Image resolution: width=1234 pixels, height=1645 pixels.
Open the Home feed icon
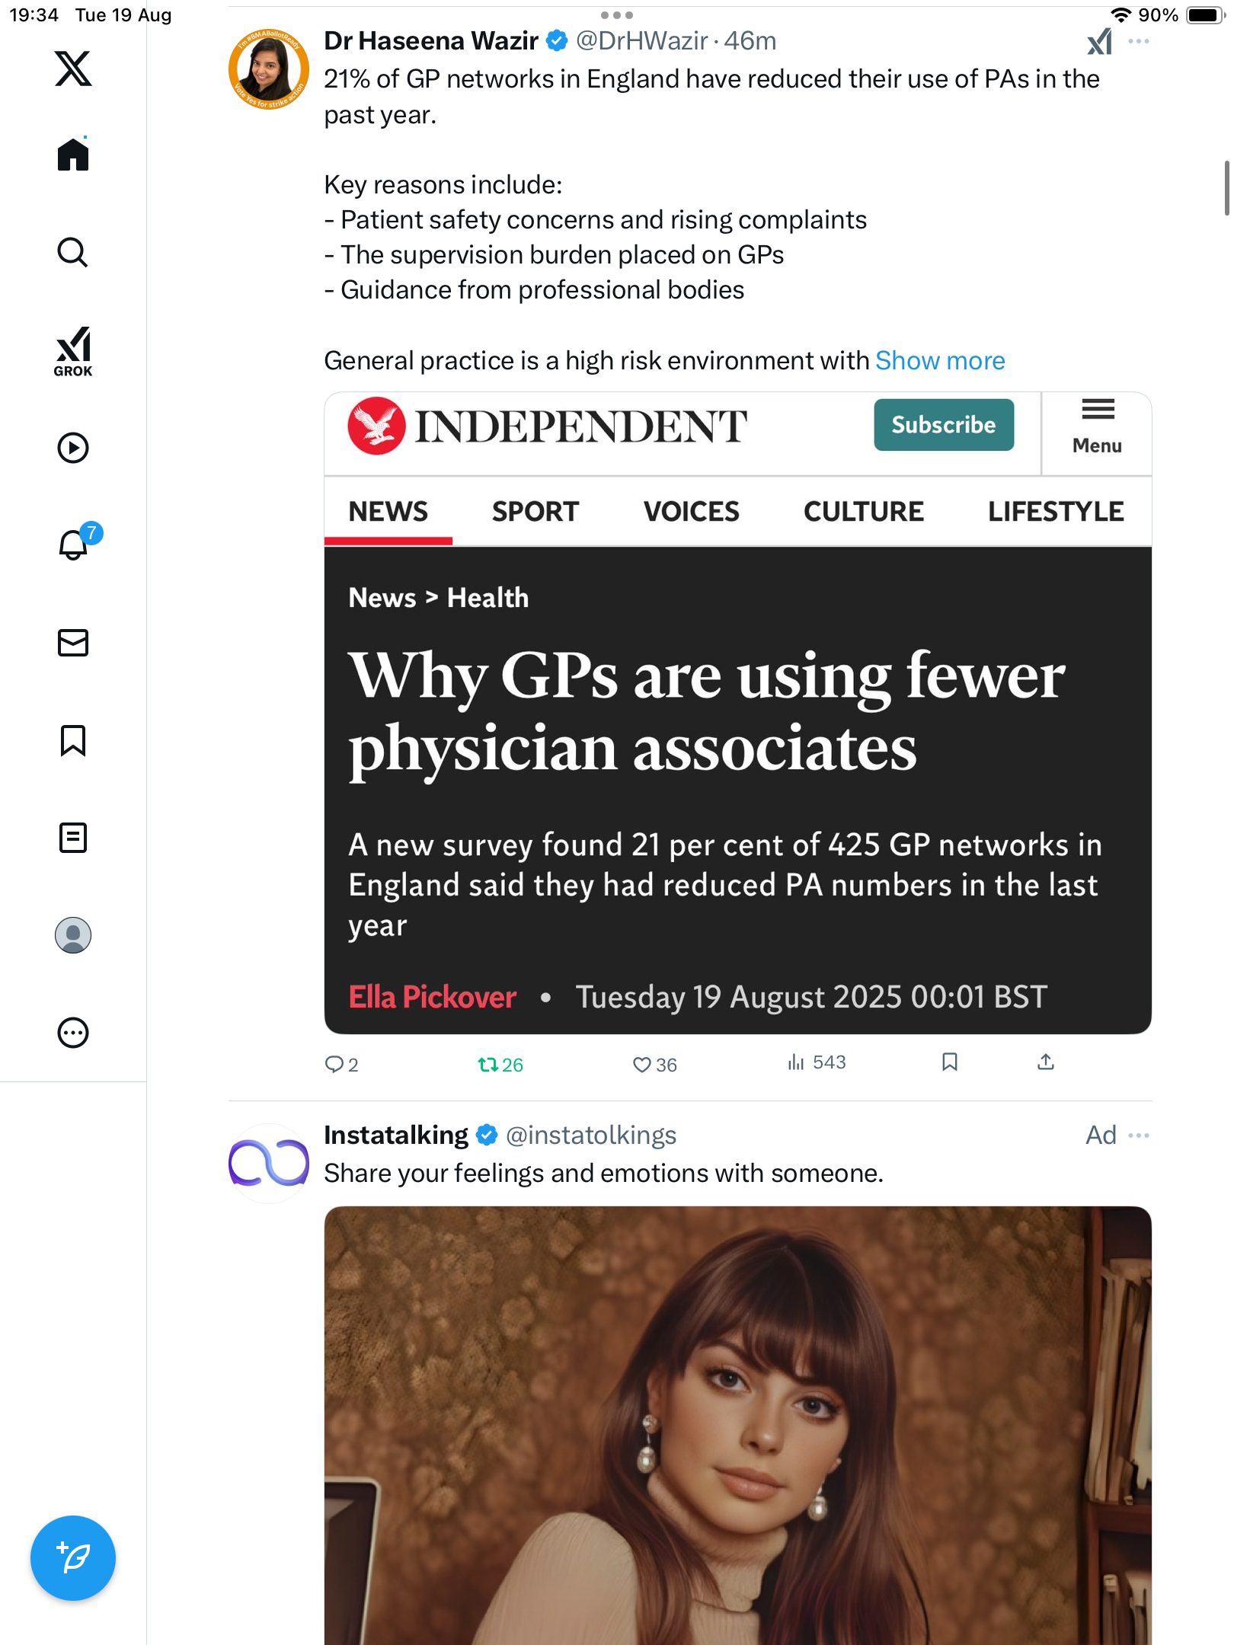point(73,155)
